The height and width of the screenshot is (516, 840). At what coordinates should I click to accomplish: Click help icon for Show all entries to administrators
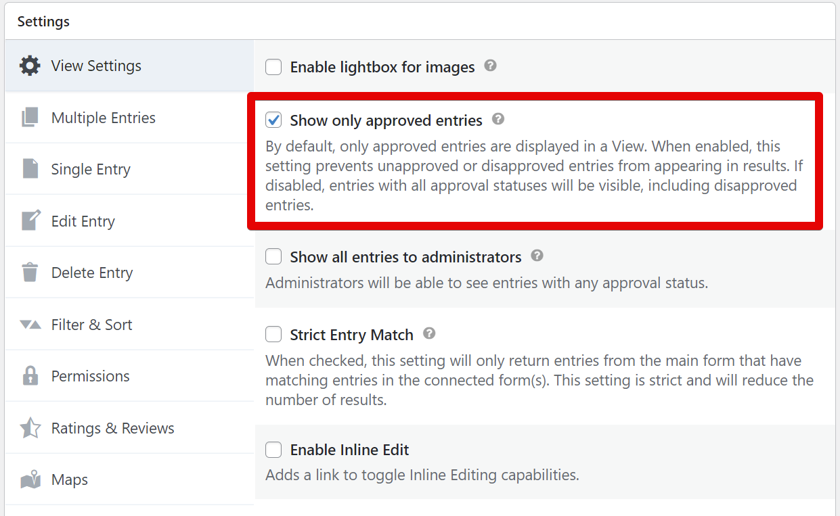point(537,256)
